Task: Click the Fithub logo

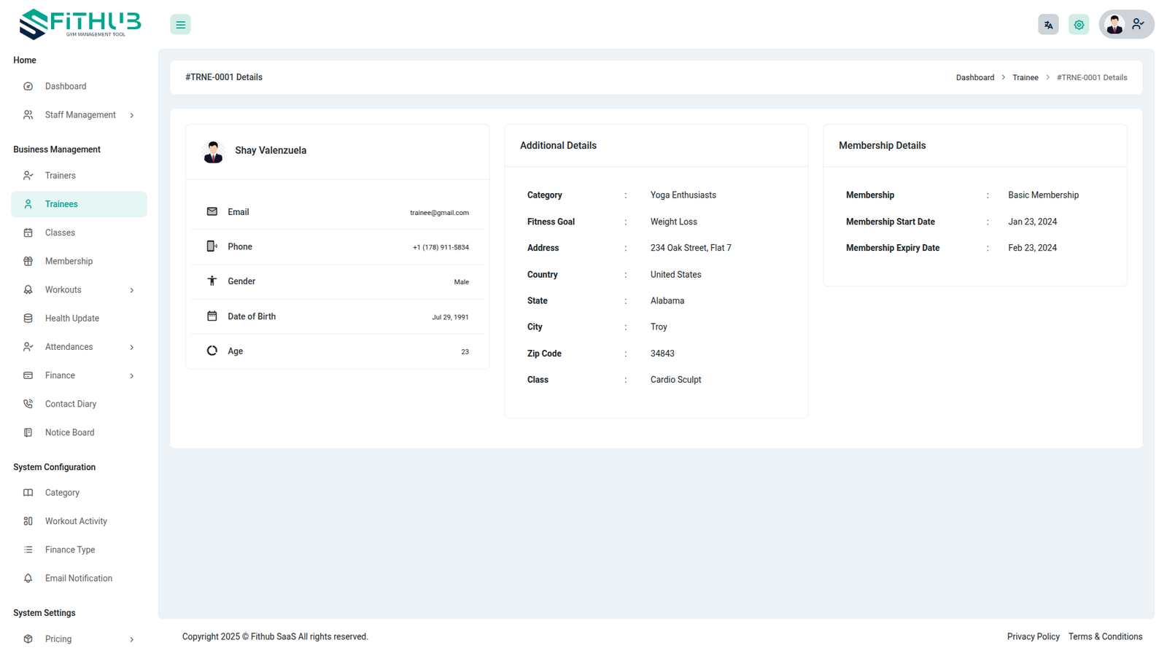Action: tap(80, 24)
